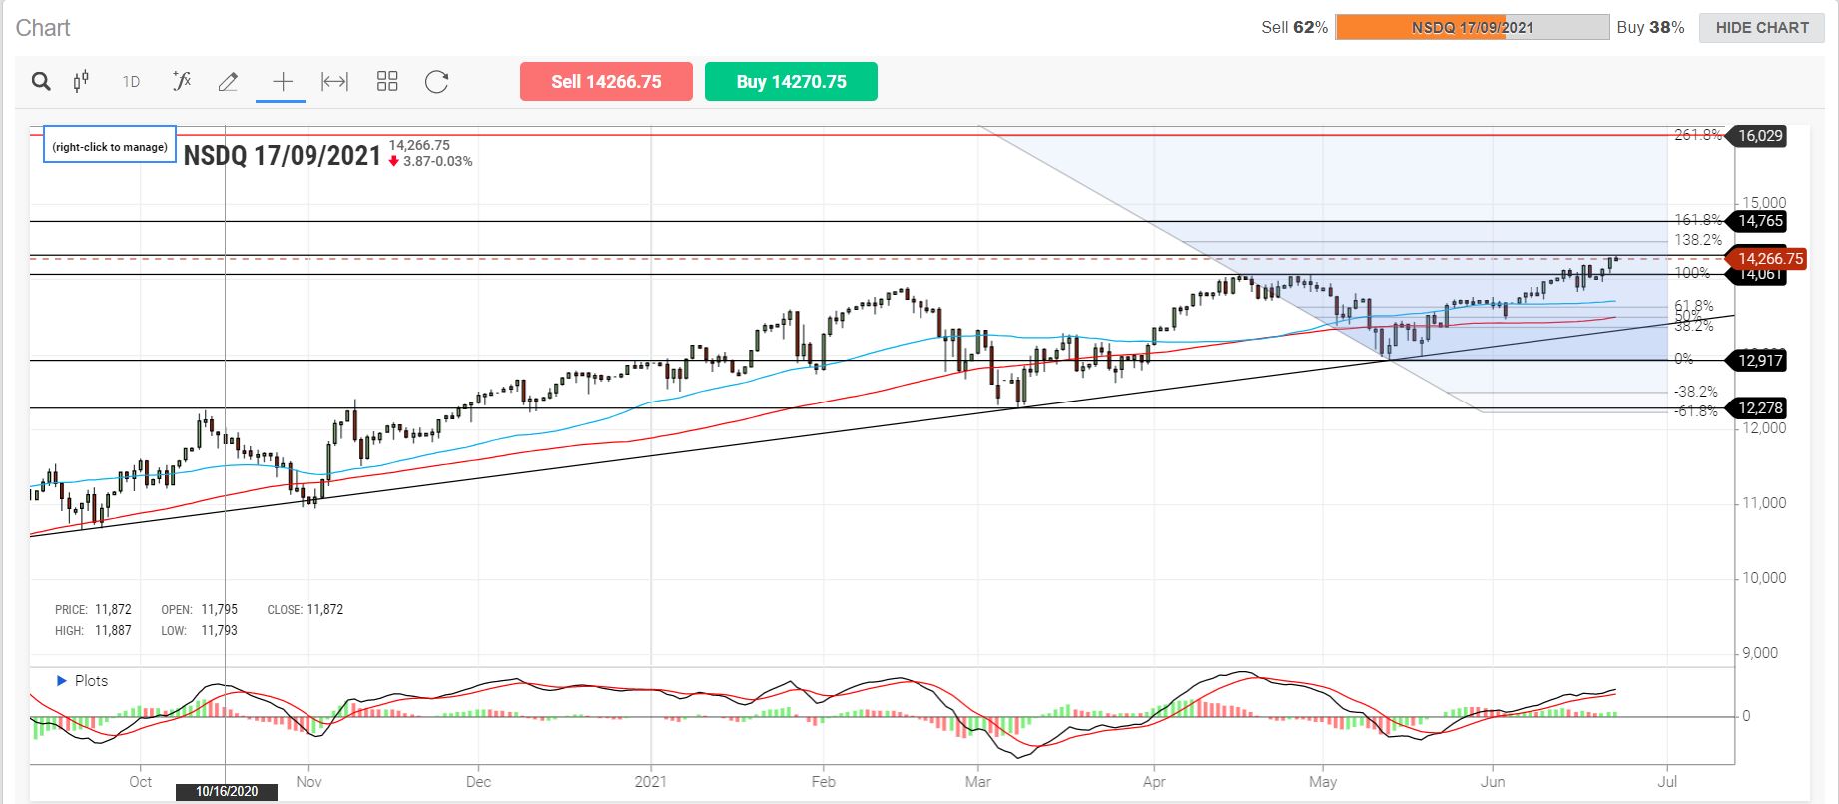Click the 138.2% Fibonacci label
This screenshot has height=804, width=1839.
pos(1698,240)
